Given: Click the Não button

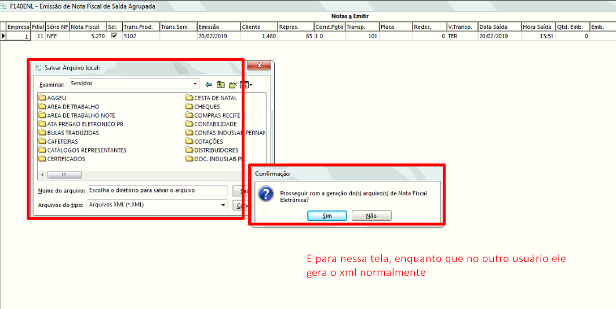Looking at the screenshot, I should (x=371, y=216).
